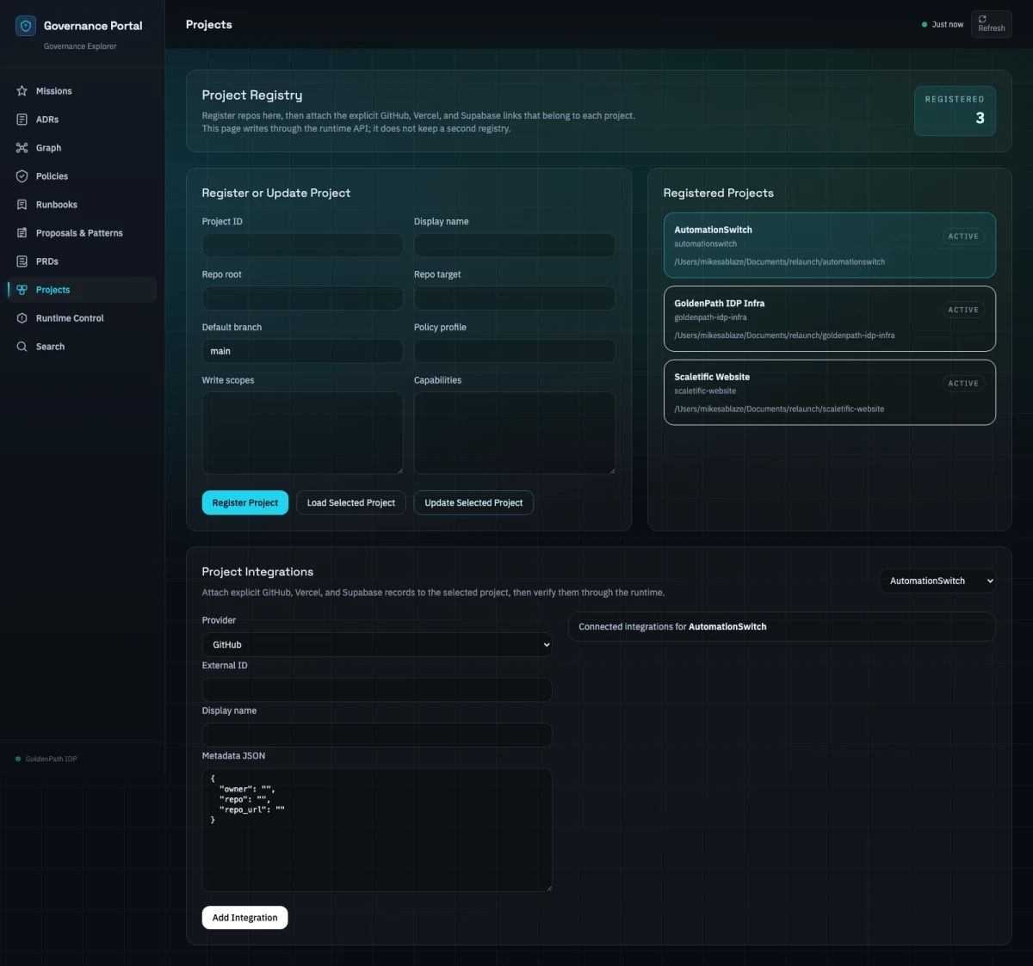Select the Scaletific Website project card

click(x=830, y=392)
